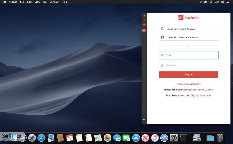Open the Forgot your password link
The image size is (233, 144).
pos(189,84)
